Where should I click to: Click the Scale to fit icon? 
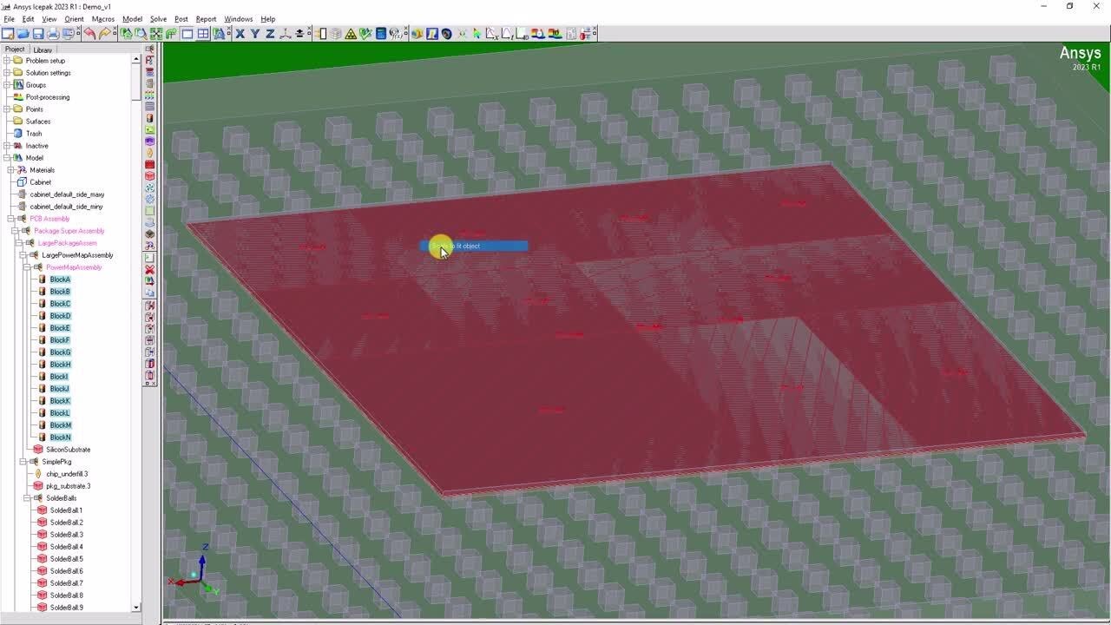point(155,34)
